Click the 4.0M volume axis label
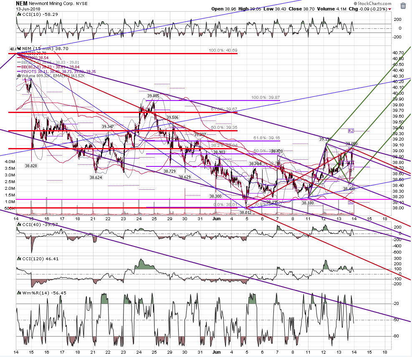This screenshot has width=412, height=357. click(x=10, y=162)
